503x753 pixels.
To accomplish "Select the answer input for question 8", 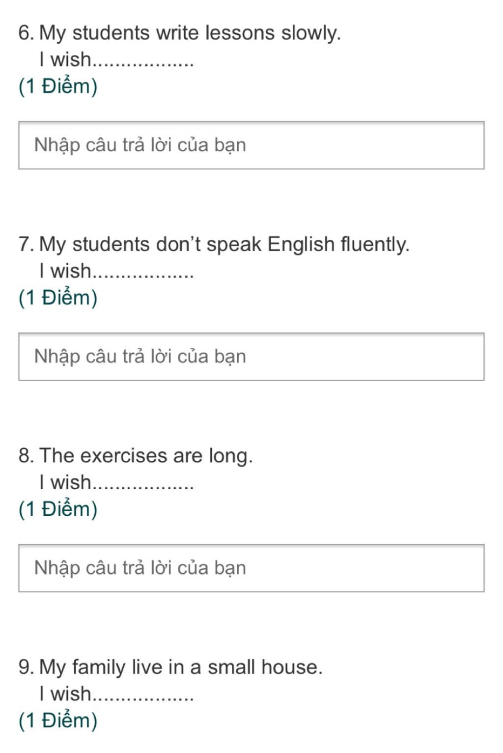I will 251,568.
